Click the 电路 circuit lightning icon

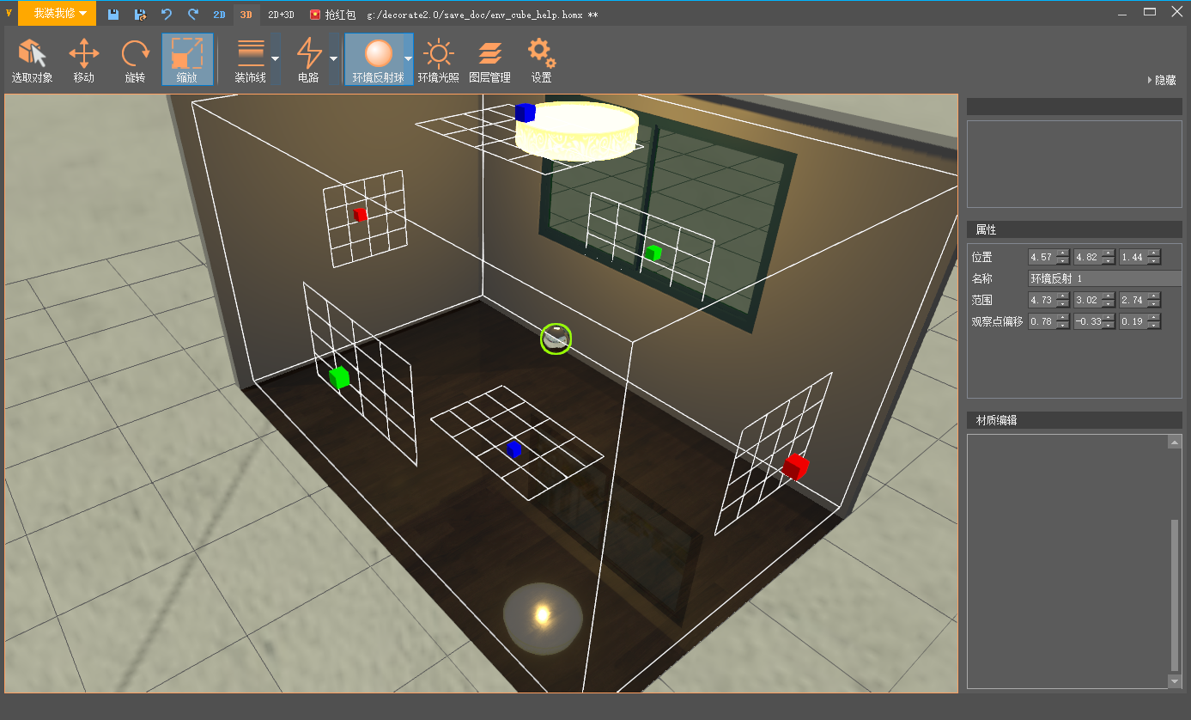pos(308,55)
